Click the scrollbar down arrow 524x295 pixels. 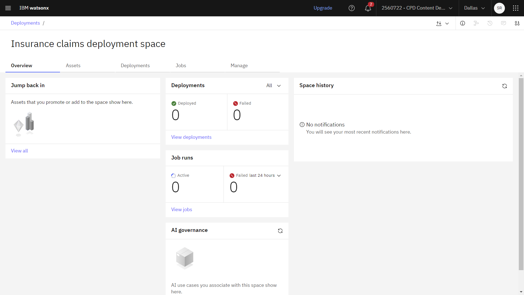521,292
